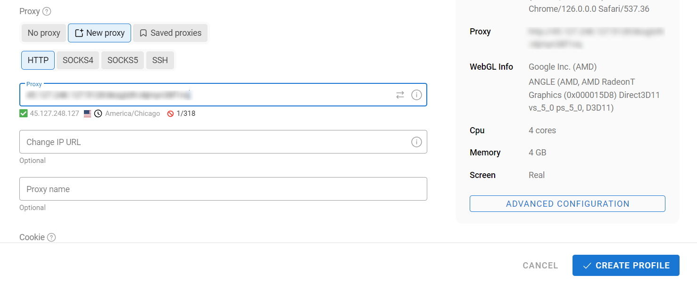This screenshot has width=697, height=291.
Task: Switch to the SOCKS4 proxy type
Action: (x=77, y=60)
